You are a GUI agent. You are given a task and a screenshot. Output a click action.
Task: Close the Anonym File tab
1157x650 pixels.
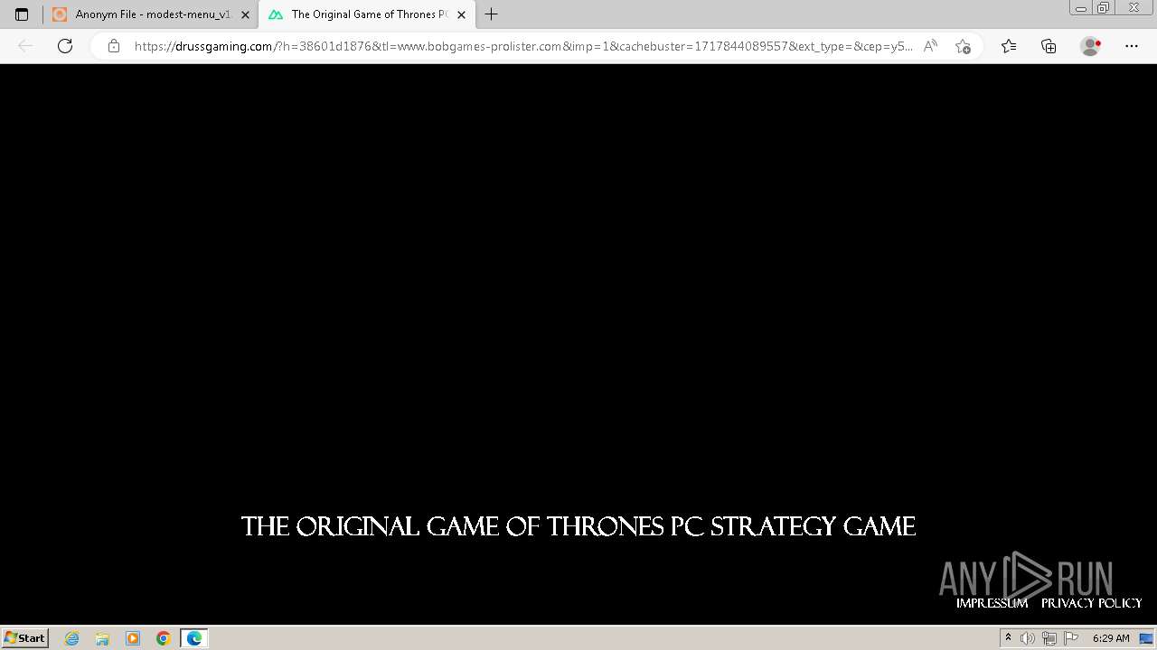coord(245,14)
